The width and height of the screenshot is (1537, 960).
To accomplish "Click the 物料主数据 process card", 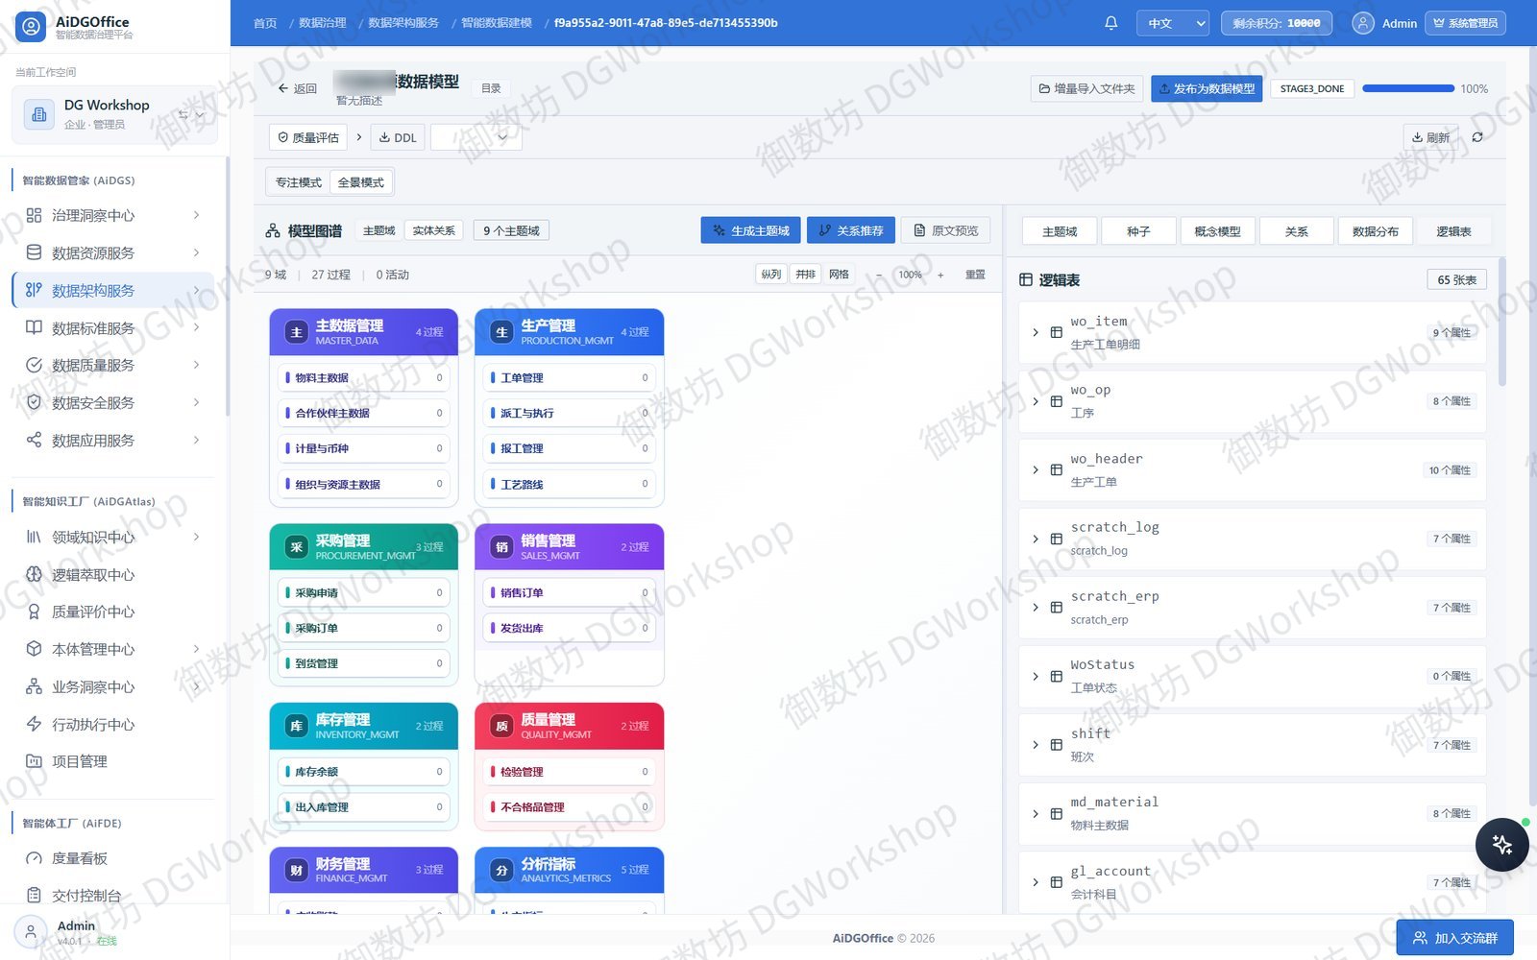I will click(x=364, y=377).
